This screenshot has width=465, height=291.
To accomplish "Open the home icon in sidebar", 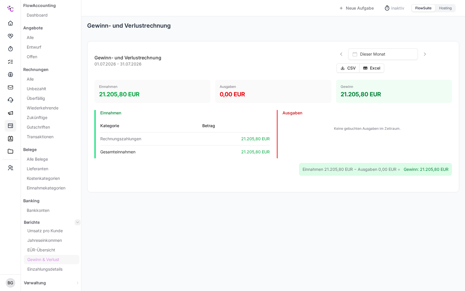I will (10, 23).
